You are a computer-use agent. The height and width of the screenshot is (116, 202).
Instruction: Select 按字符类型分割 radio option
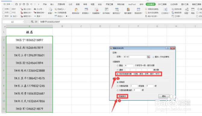(x=118, y=74)
